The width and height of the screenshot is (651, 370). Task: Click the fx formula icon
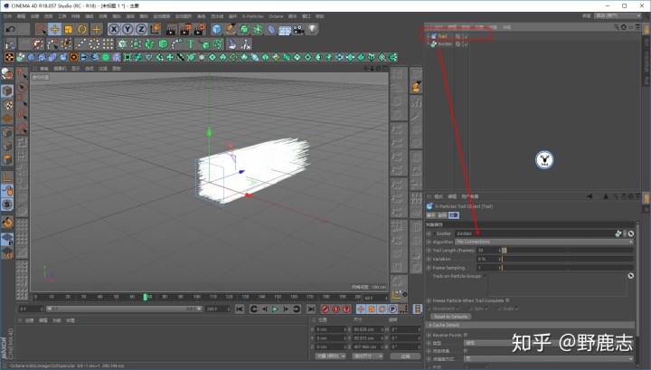click(246, 43)
